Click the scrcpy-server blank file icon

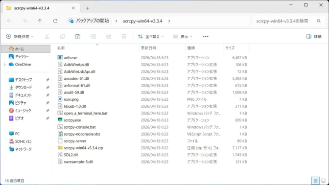tap(60, 140)
